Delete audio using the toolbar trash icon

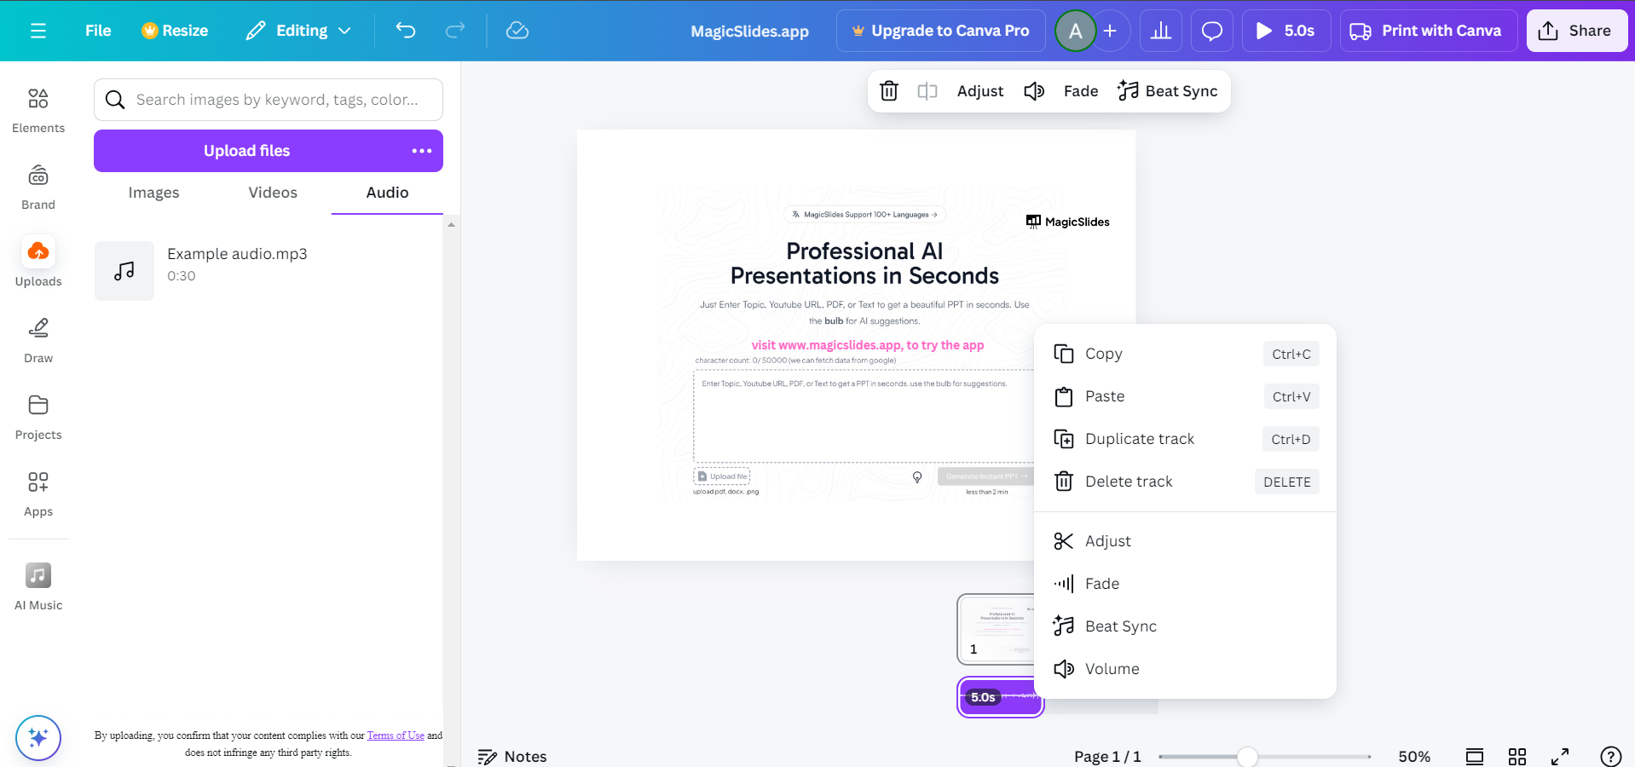[x=889, y=91]
